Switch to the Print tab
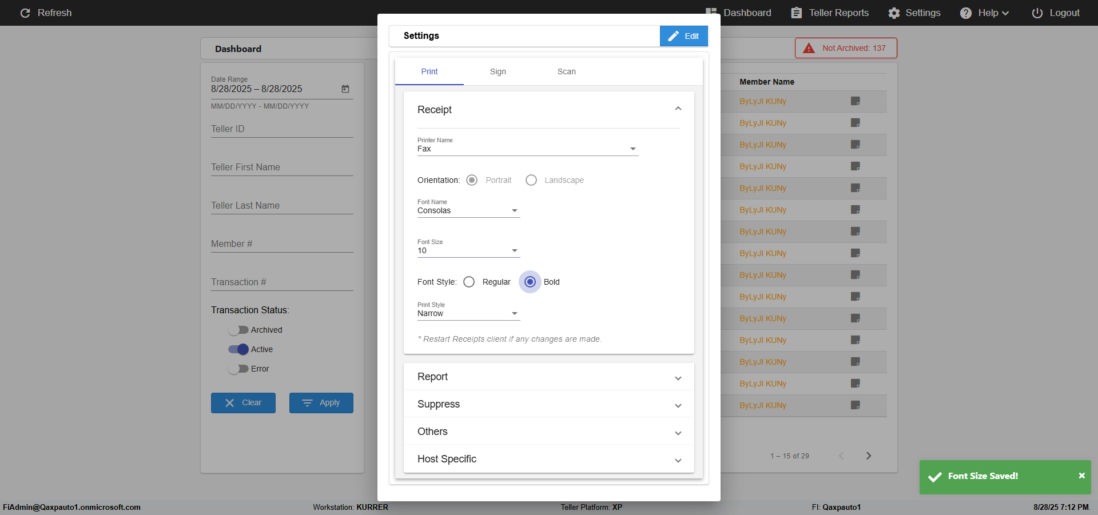Viewport: 1098px width, 515px height. [x=429, y=71]
